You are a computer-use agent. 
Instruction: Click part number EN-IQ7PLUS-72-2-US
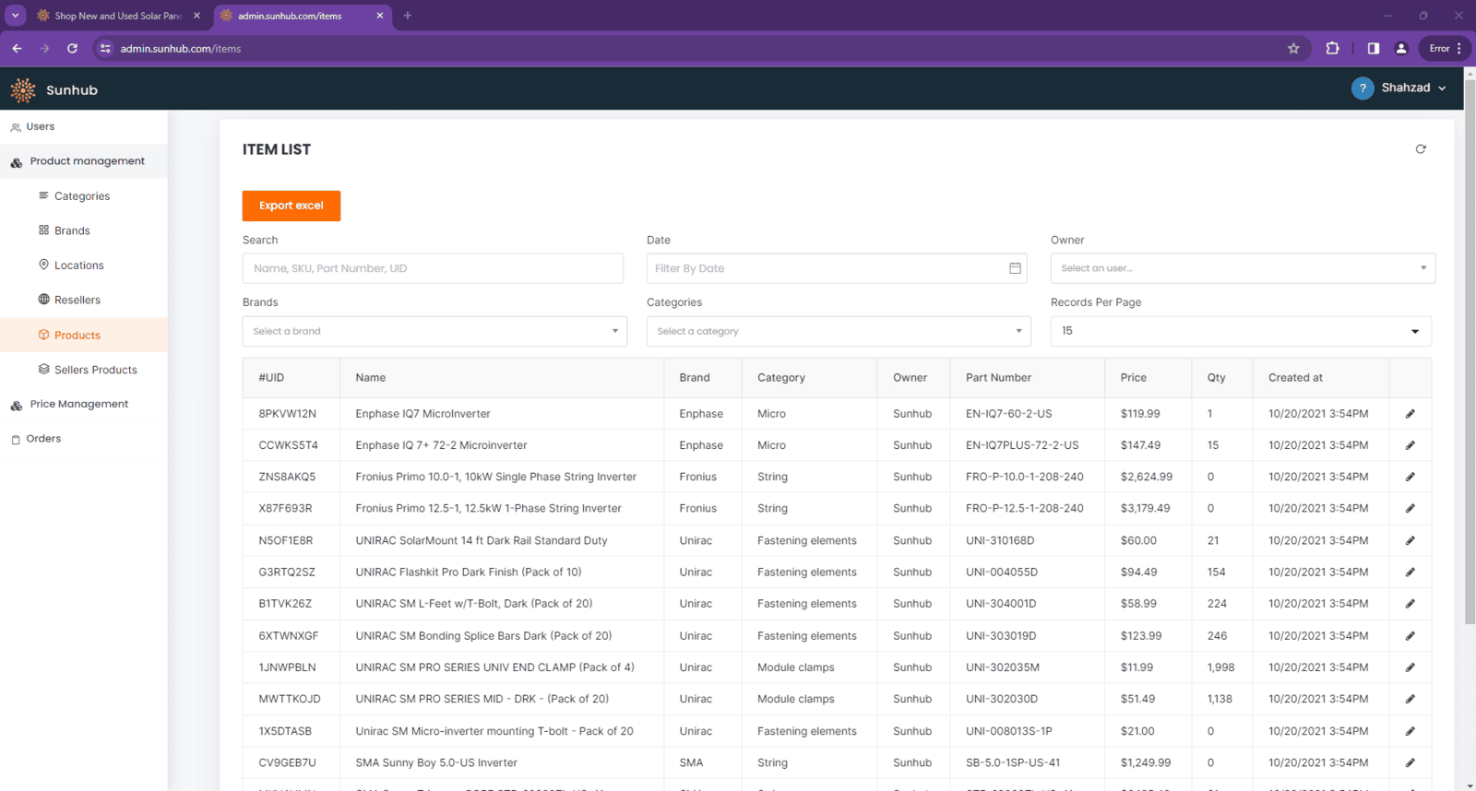pyautogui.click(x=1022, y=445)
